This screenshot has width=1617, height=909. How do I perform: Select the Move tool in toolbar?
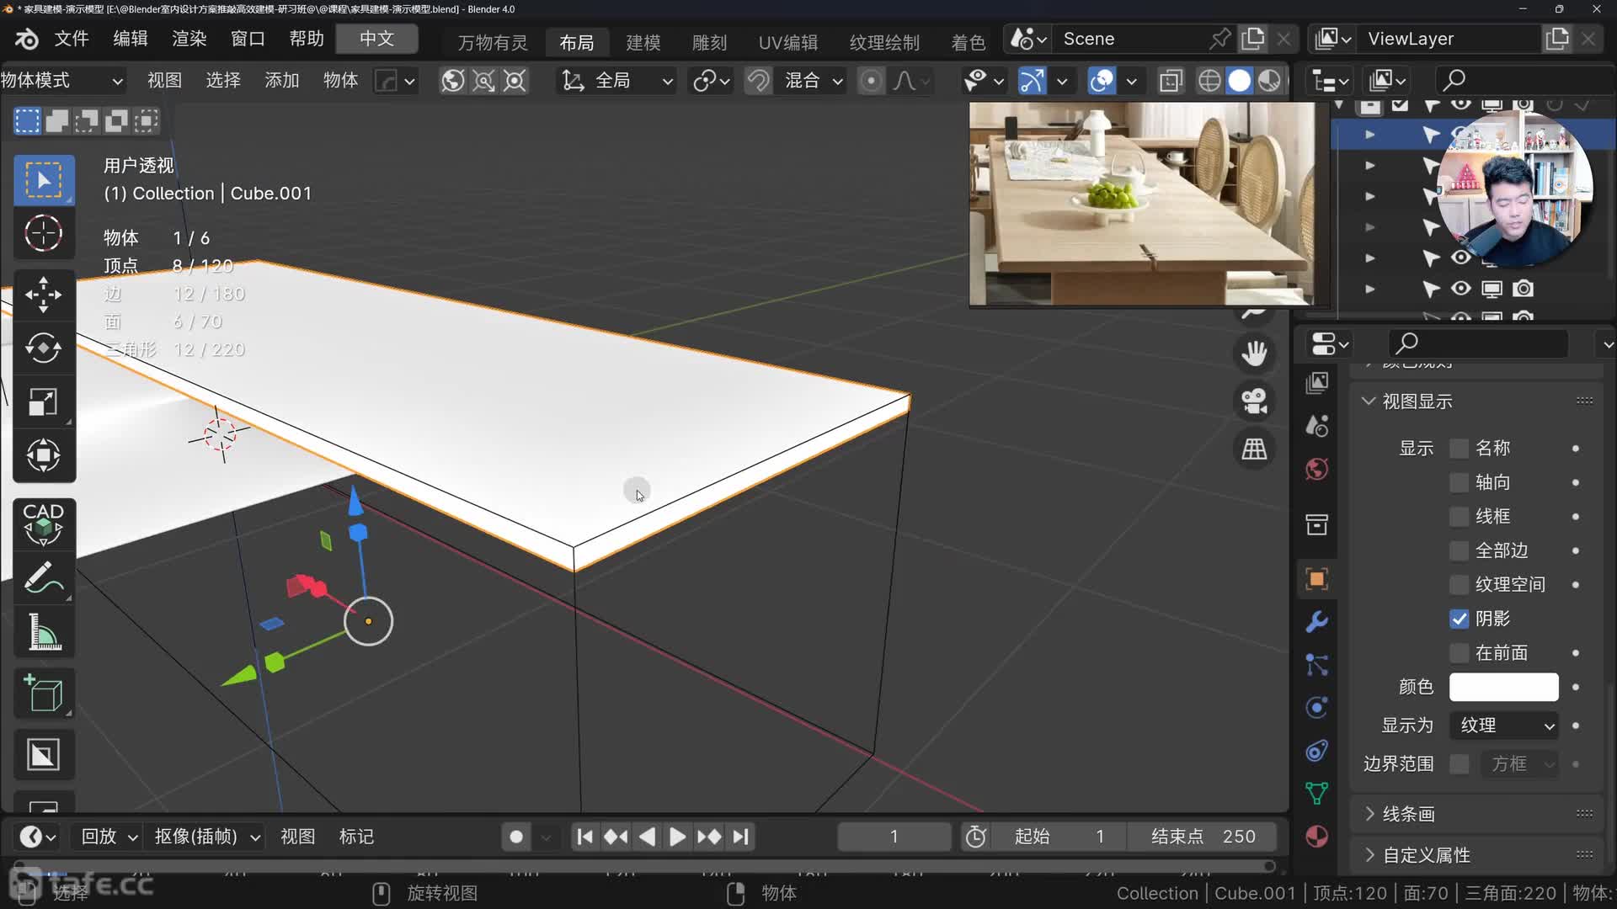click(43, 295)
